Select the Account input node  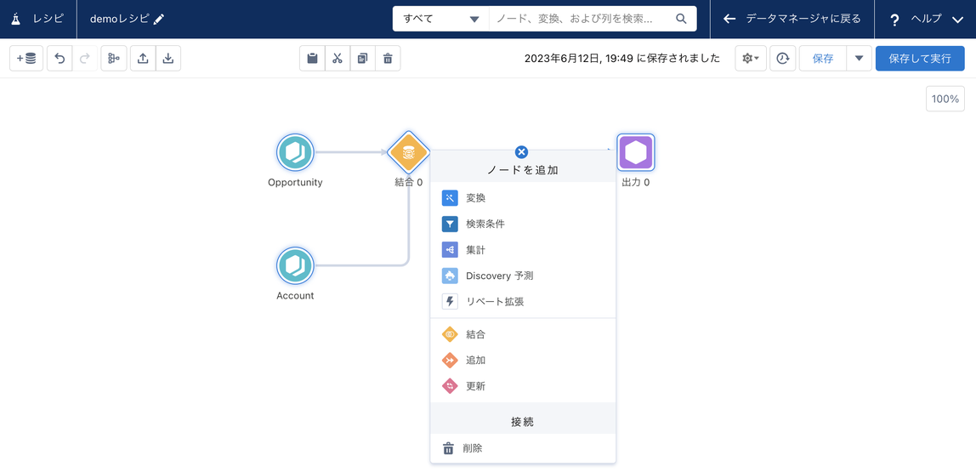tap(295, 266)
